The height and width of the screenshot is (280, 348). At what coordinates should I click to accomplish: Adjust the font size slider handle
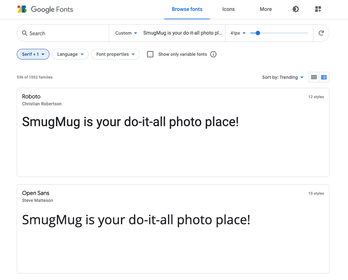pyautogui.click(x=258, y=33)
